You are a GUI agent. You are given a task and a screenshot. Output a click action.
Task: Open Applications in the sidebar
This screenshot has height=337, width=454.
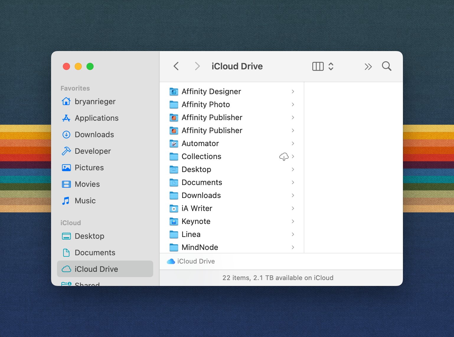(97, 118)
